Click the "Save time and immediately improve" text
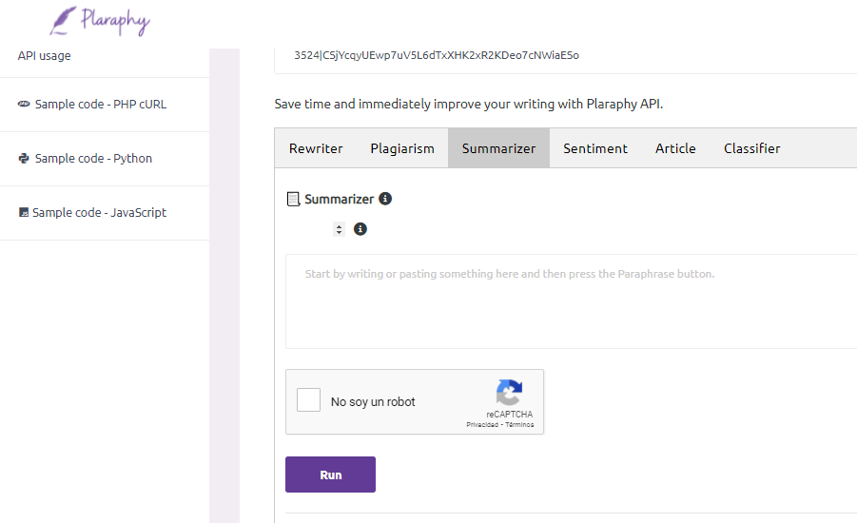 pyautogui.click(x=468, y=104)
